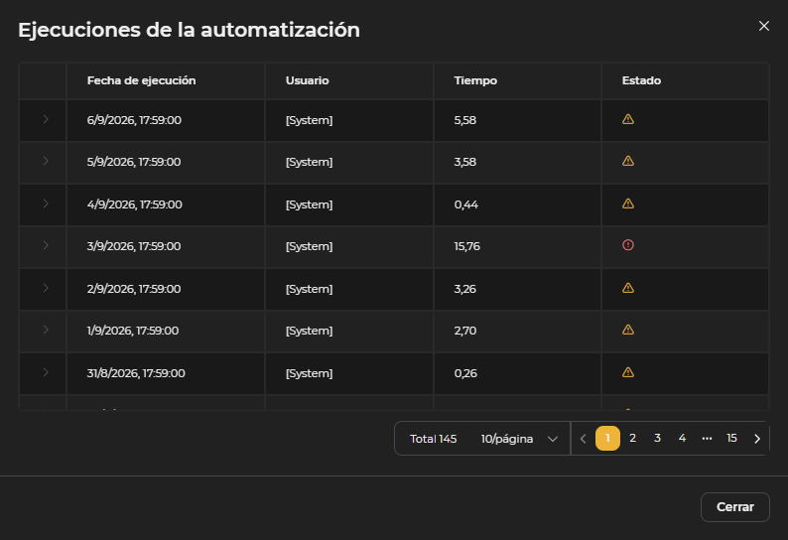Expand the 2/9/2026 execution row

coord(46,289)
